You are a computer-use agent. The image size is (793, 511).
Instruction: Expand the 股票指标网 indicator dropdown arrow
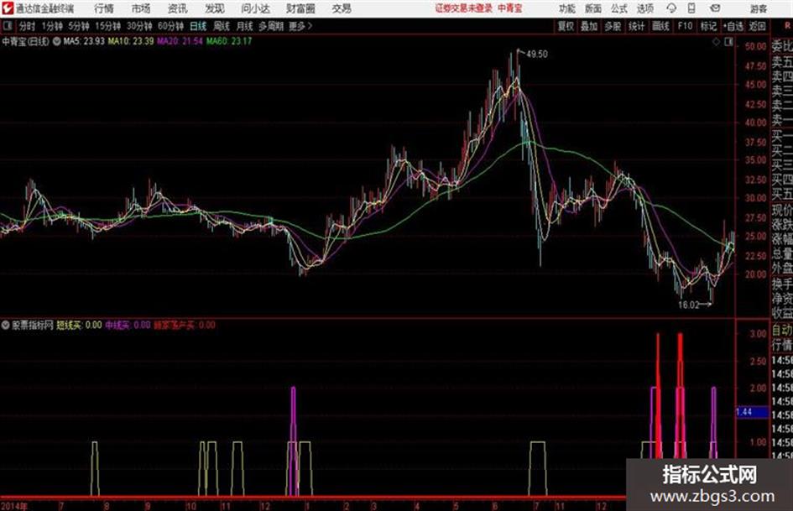pos(6,326)
